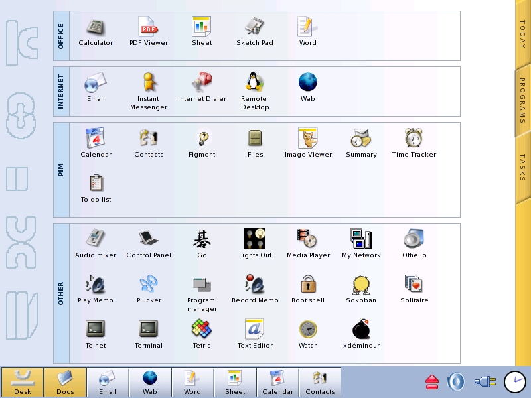The width and height of the screenshot is (531, 398).
Task: Open the Lights Out game
Action: (255, 243)
